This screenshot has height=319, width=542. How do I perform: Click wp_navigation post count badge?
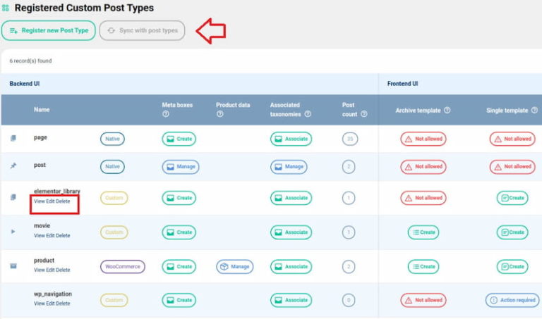click(x=349, y=300)
